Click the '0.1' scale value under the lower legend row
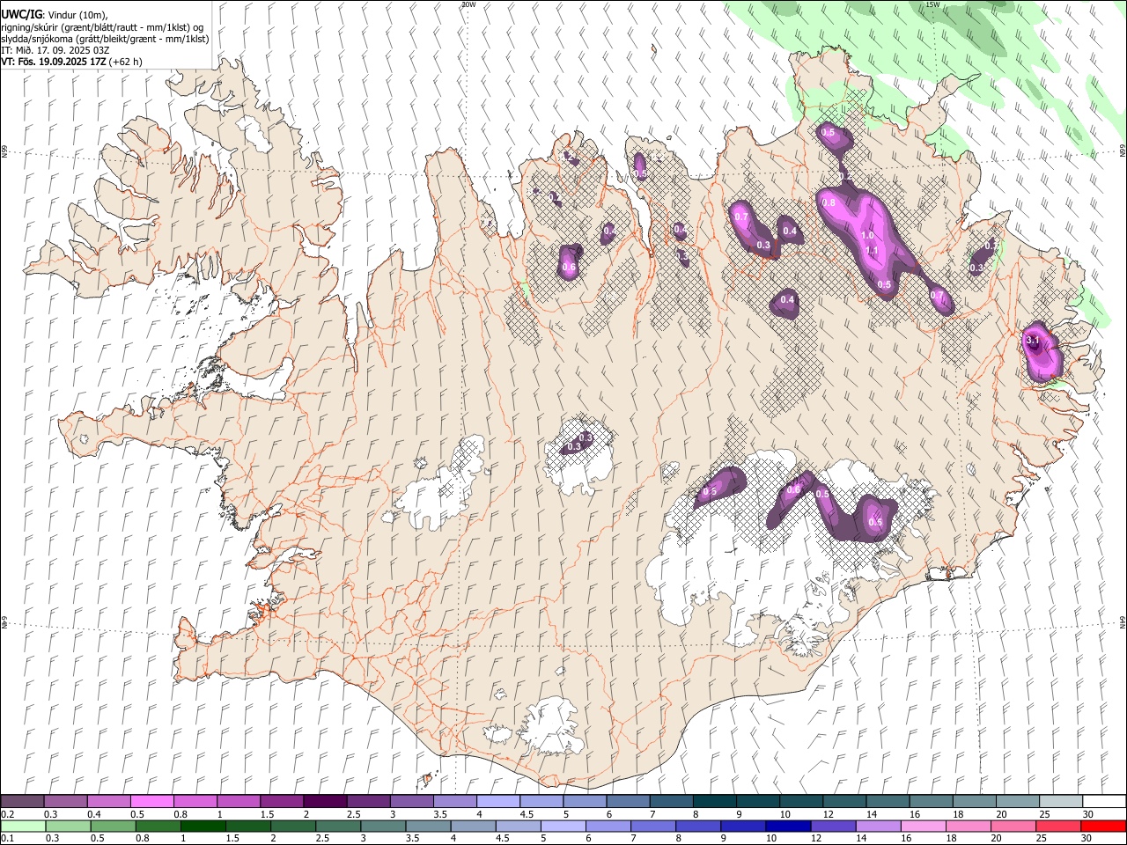 pyautogui.click(x=6, y=839)
